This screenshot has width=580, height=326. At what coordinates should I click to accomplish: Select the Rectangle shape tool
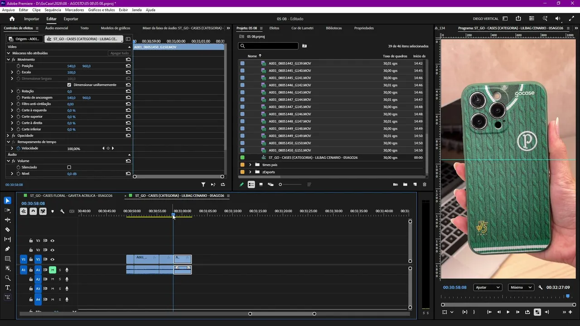(x=8, y=259)
